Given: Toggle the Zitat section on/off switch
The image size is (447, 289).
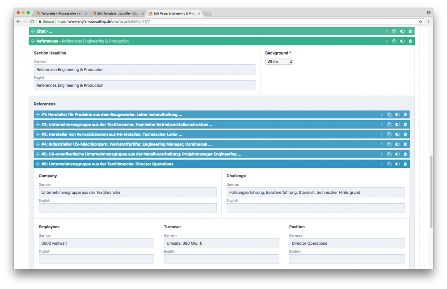Looking at the screenshot, I should pyautogui.click(x=402, y=31).
